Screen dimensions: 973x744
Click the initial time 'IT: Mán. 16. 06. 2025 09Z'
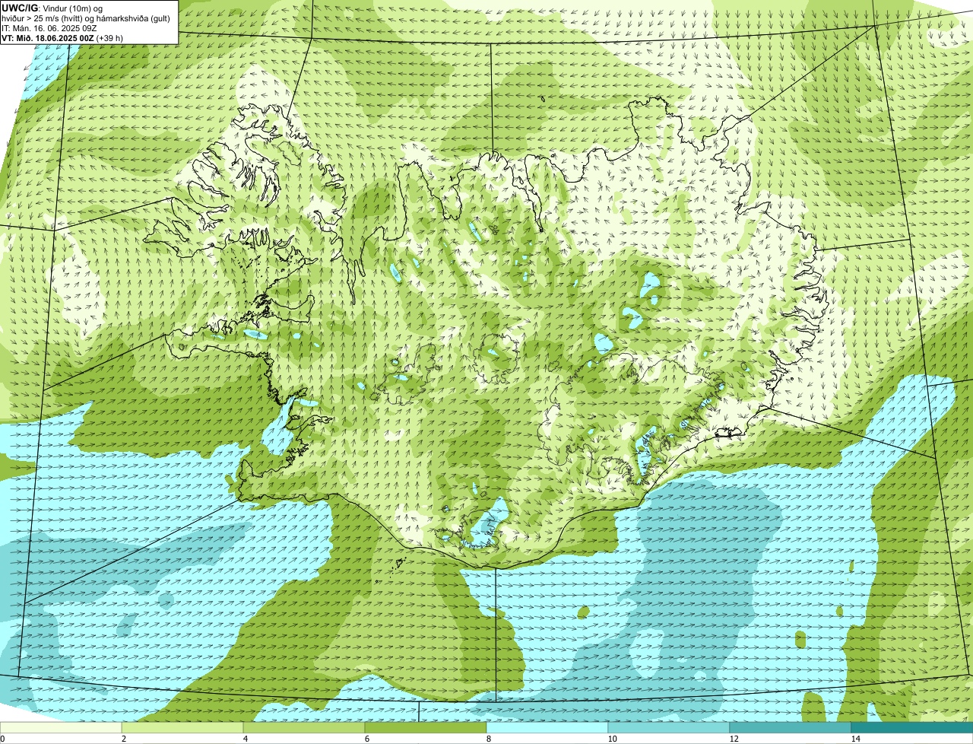tap(49, 28)
